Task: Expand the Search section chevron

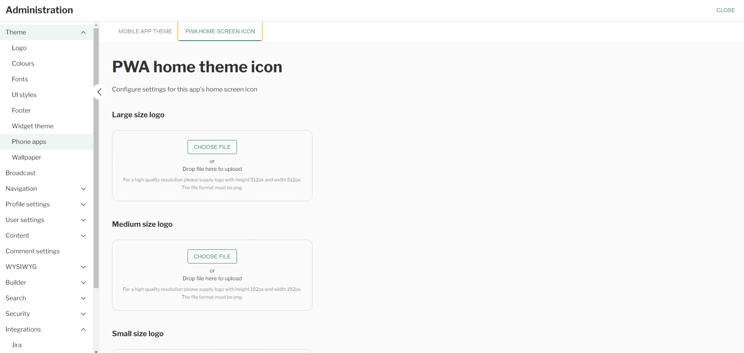Action: coord(83,298)
